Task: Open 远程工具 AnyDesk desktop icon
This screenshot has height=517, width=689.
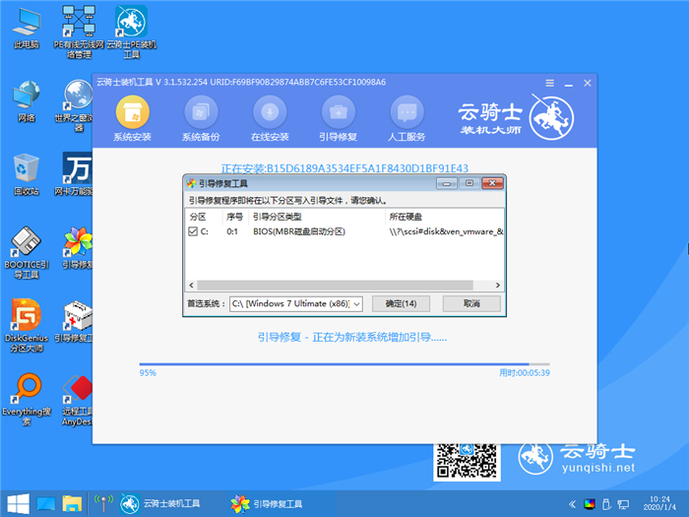Action: tap(77, 400)
